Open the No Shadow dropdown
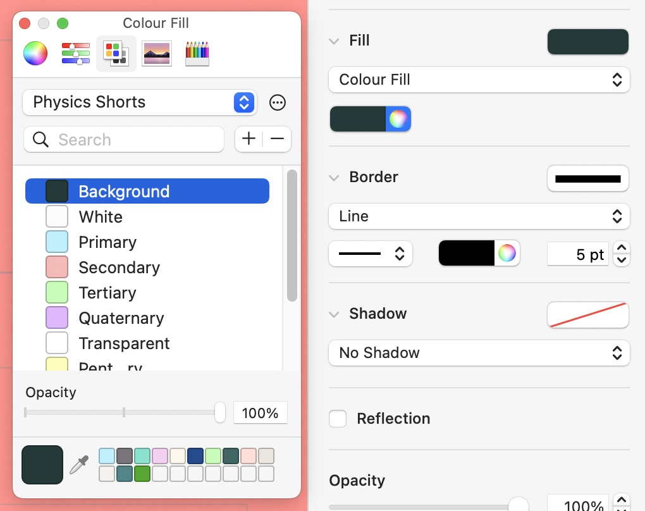Viewport: 645px width, 511px height. 479,353
